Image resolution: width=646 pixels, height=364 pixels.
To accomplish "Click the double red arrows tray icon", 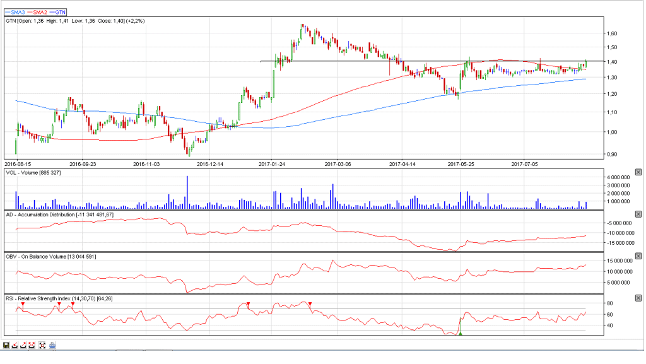I will (32, 346).
